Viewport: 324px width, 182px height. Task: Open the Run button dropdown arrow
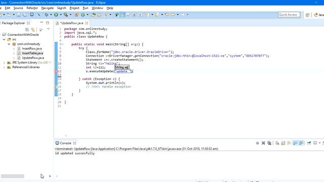click(x=61, y=15)
